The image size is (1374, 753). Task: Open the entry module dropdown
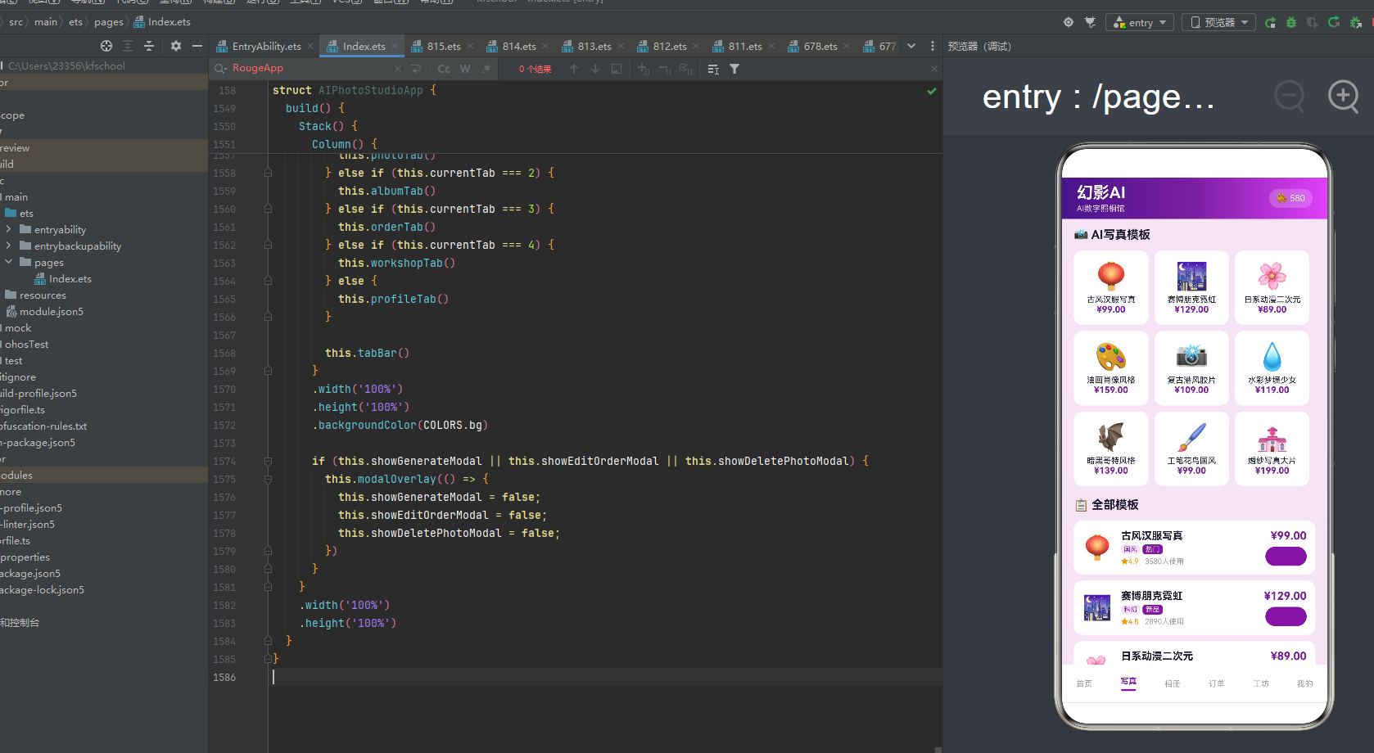coord(1140,22)
